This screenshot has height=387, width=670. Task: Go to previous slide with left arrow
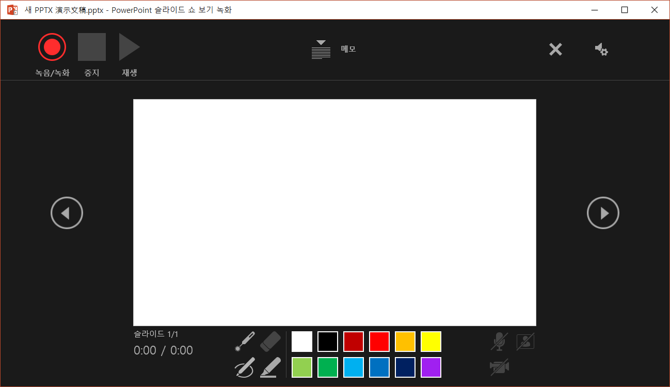(x=67, y=212)
